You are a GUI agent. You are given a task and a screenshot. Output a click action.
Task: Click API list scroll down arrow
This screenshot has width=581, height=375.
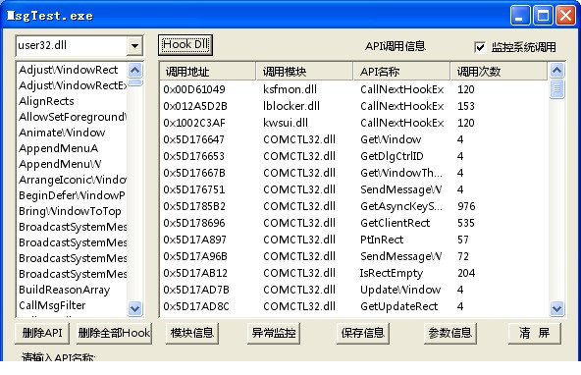134,308
